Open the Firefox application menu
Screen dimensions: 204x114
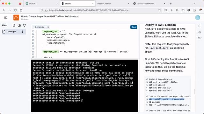[200, 10]
